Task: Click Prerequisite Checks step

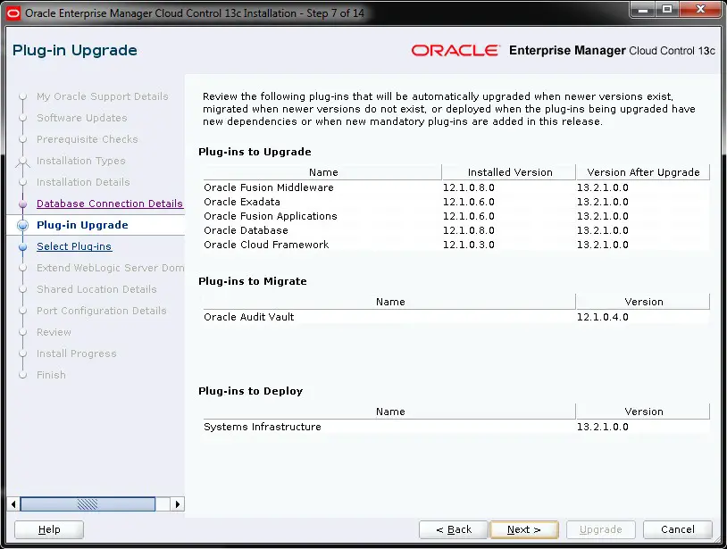Action: click(88, 139)
